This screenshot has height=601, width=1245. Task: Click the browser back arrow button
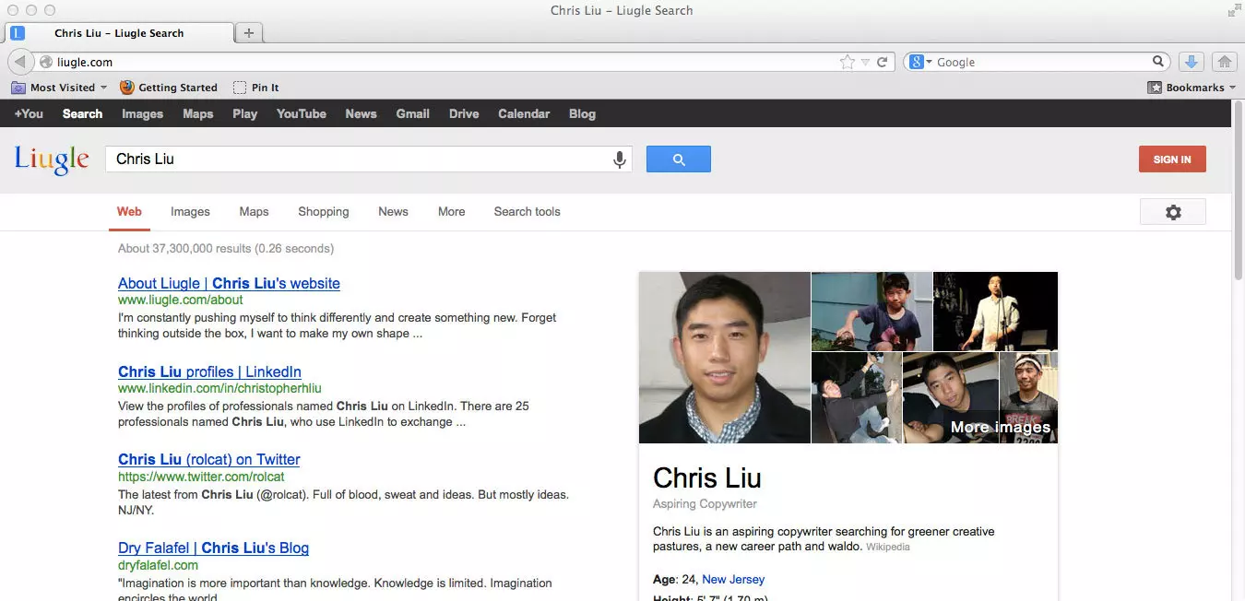pyautogui.click(x=20, y=62)
